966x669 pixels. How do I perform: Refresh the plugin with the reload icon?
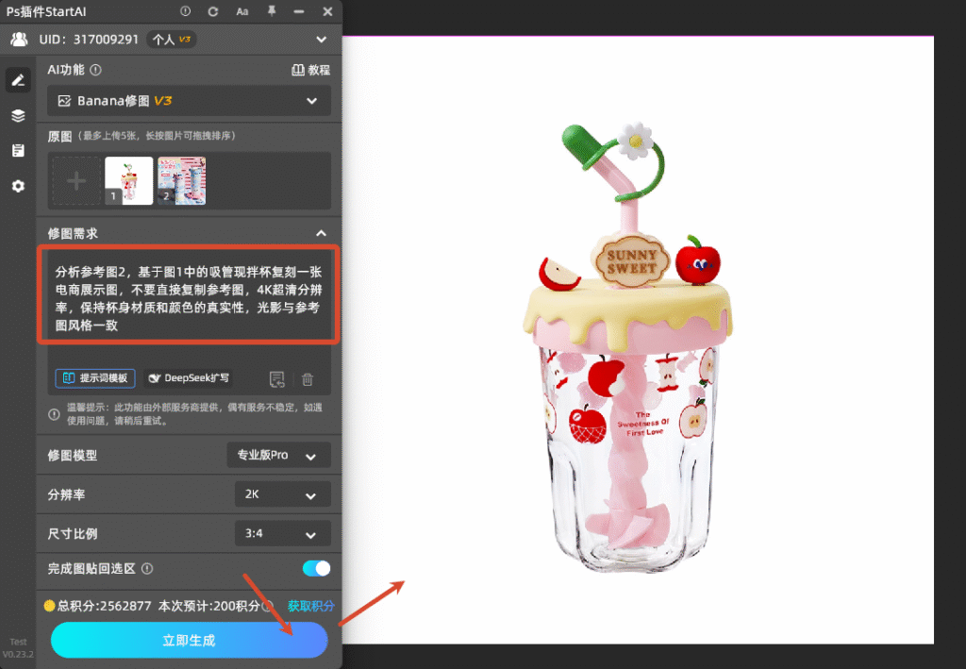pos(215,11)
